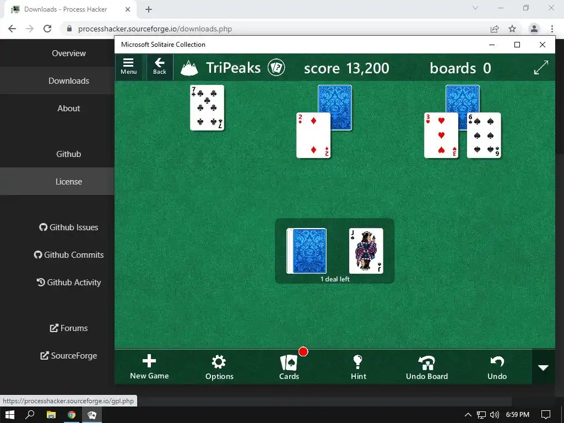Open the Cards deck selector
Image resolution: width=564 pixels, height=423 pixels.
289,367
